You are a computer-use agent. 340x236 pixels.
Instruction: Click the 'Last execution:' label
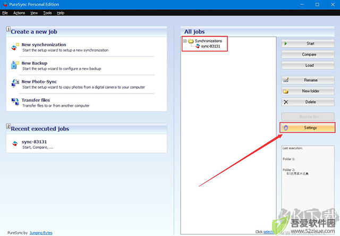point(293,148)
